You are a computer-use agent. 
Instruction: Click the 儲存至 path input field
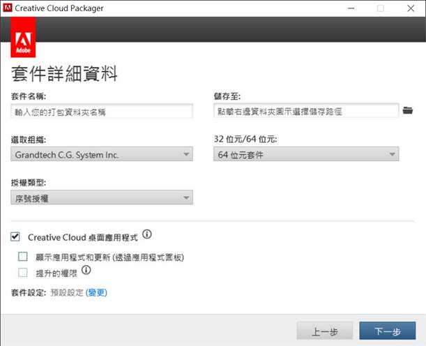coord(306,111)
